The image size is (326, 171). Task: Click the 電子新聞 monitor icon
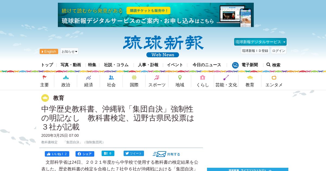click(235, 65)
